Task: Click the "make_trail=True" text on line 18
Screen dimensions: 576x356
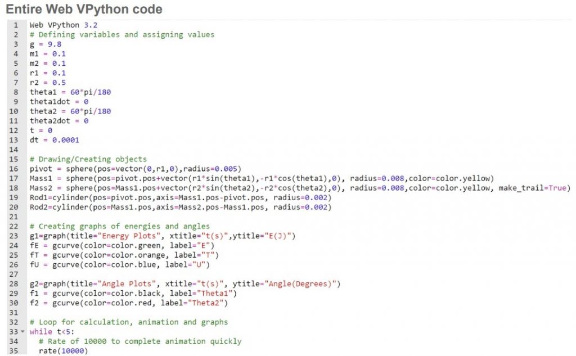Action: coord(533,188)
